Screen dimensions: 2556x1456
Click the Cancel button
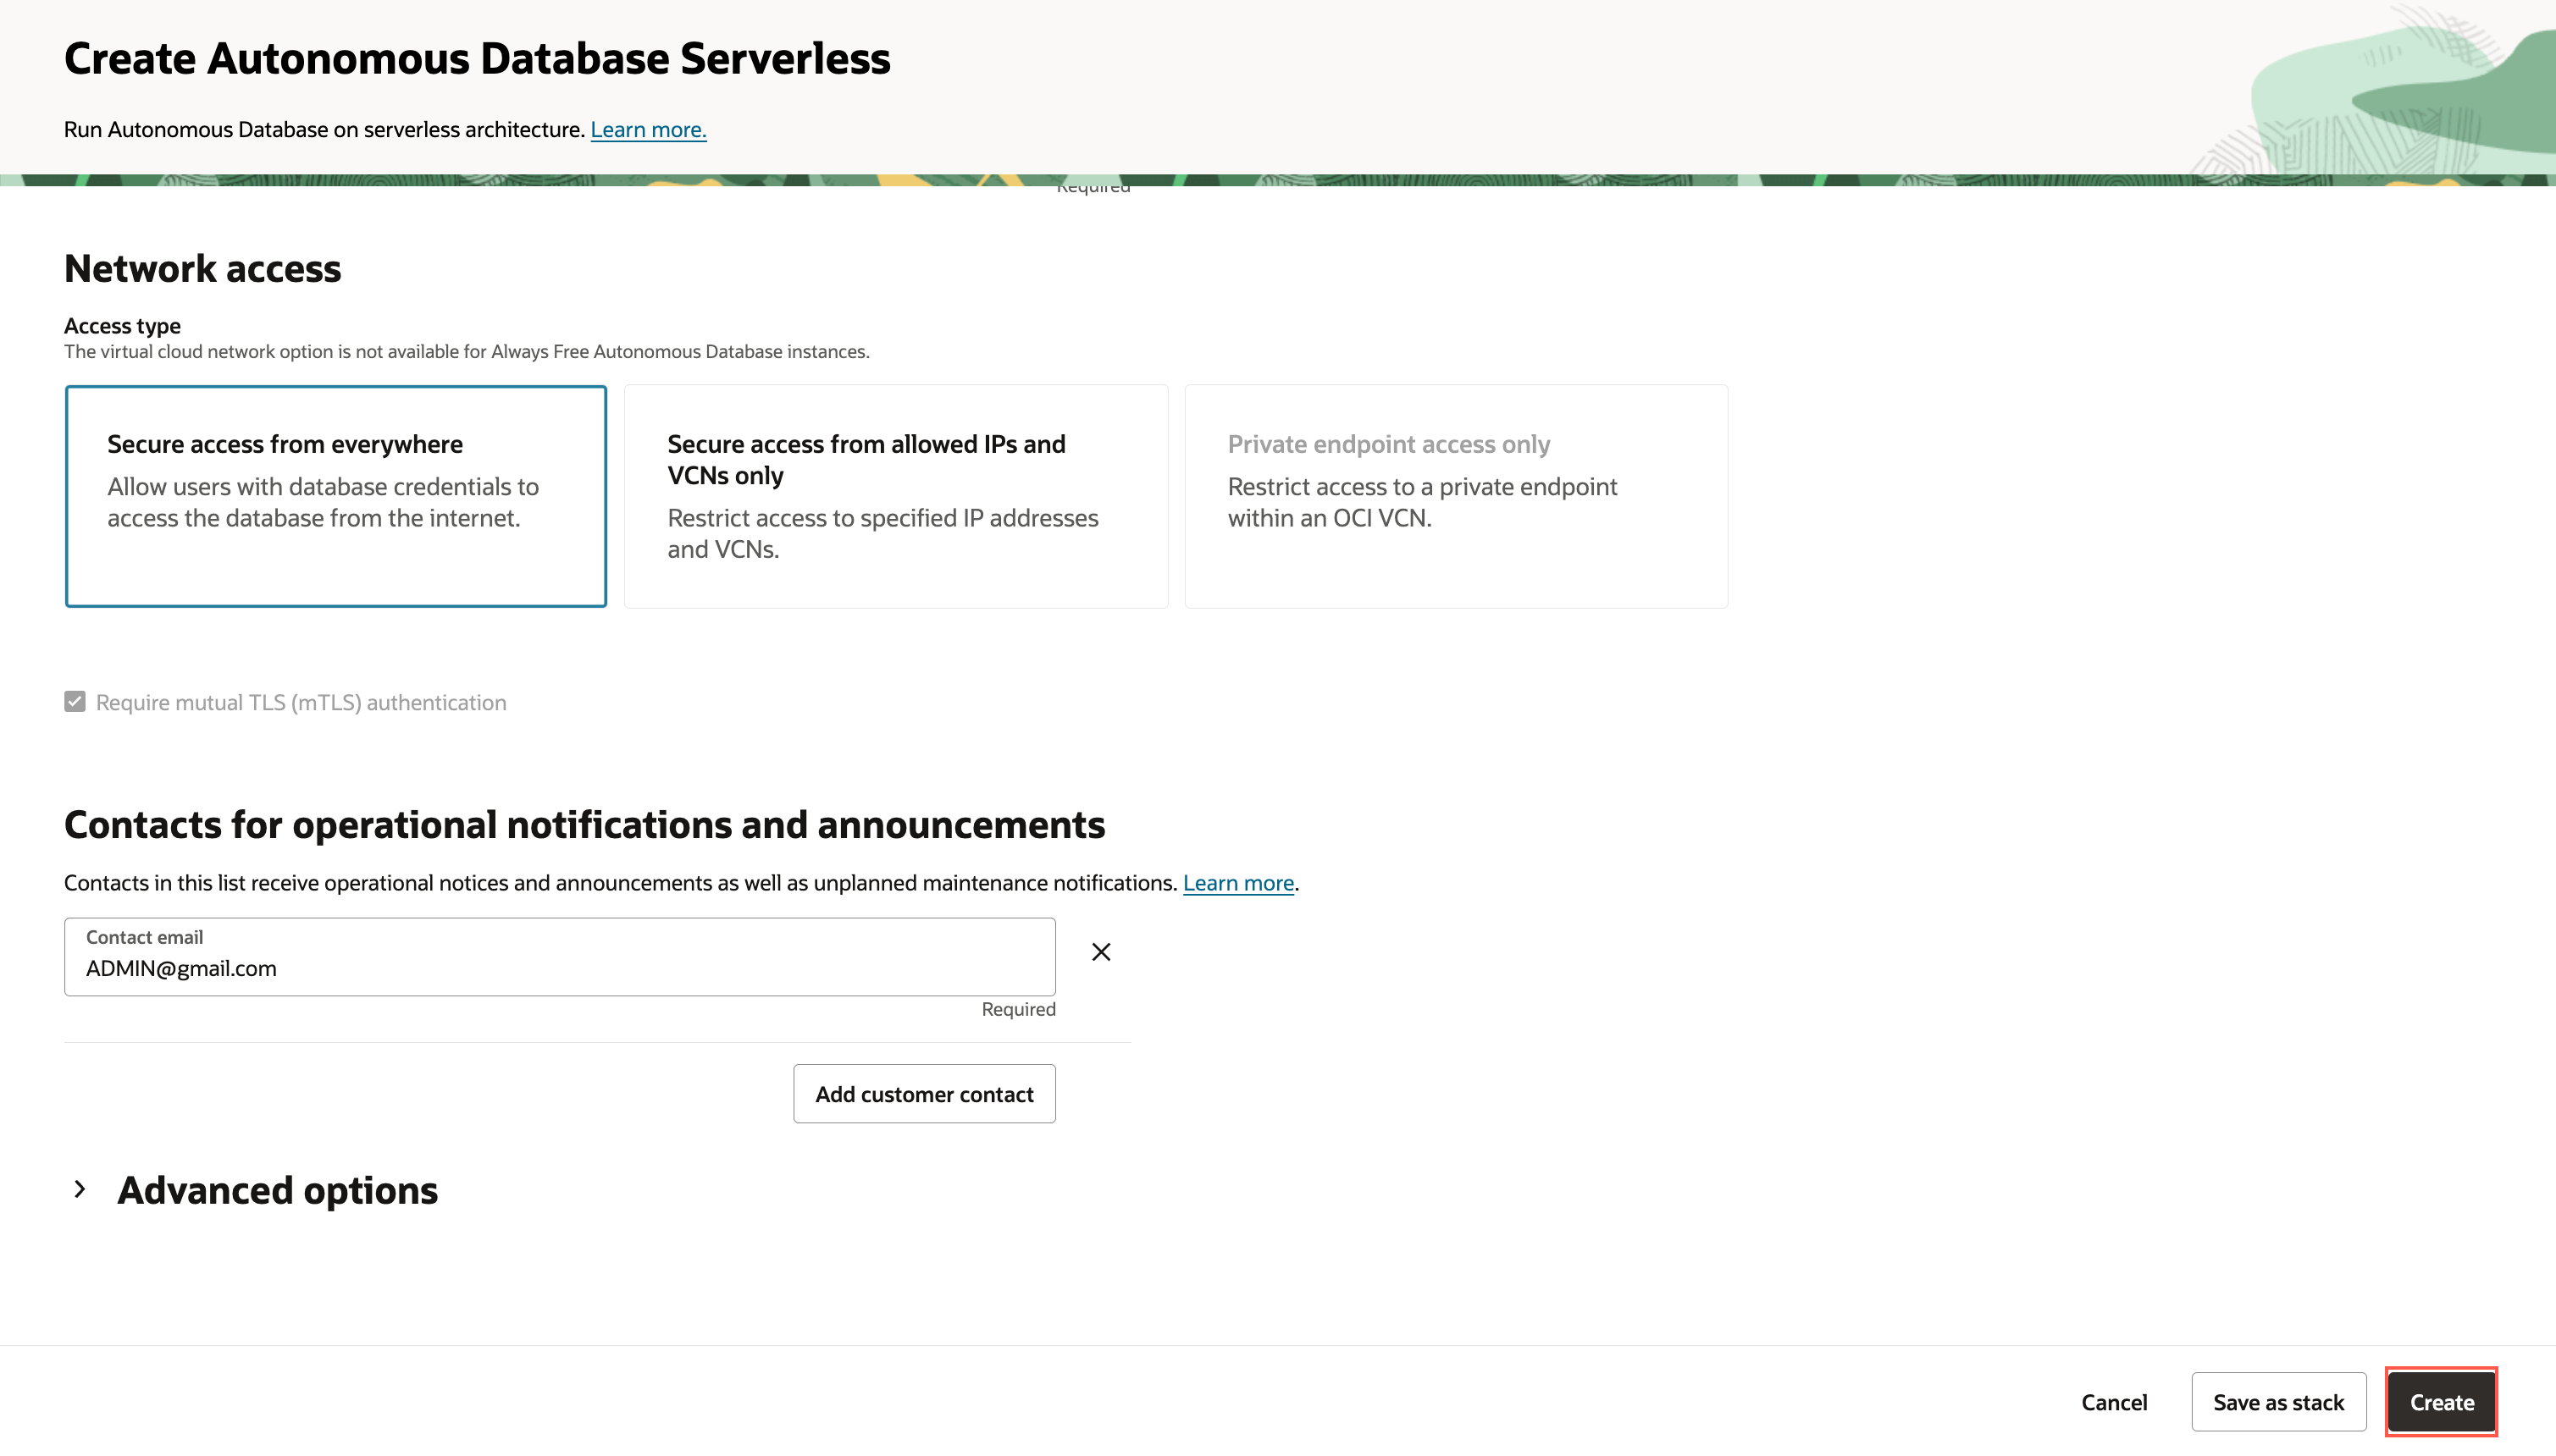(2113, 1402)
